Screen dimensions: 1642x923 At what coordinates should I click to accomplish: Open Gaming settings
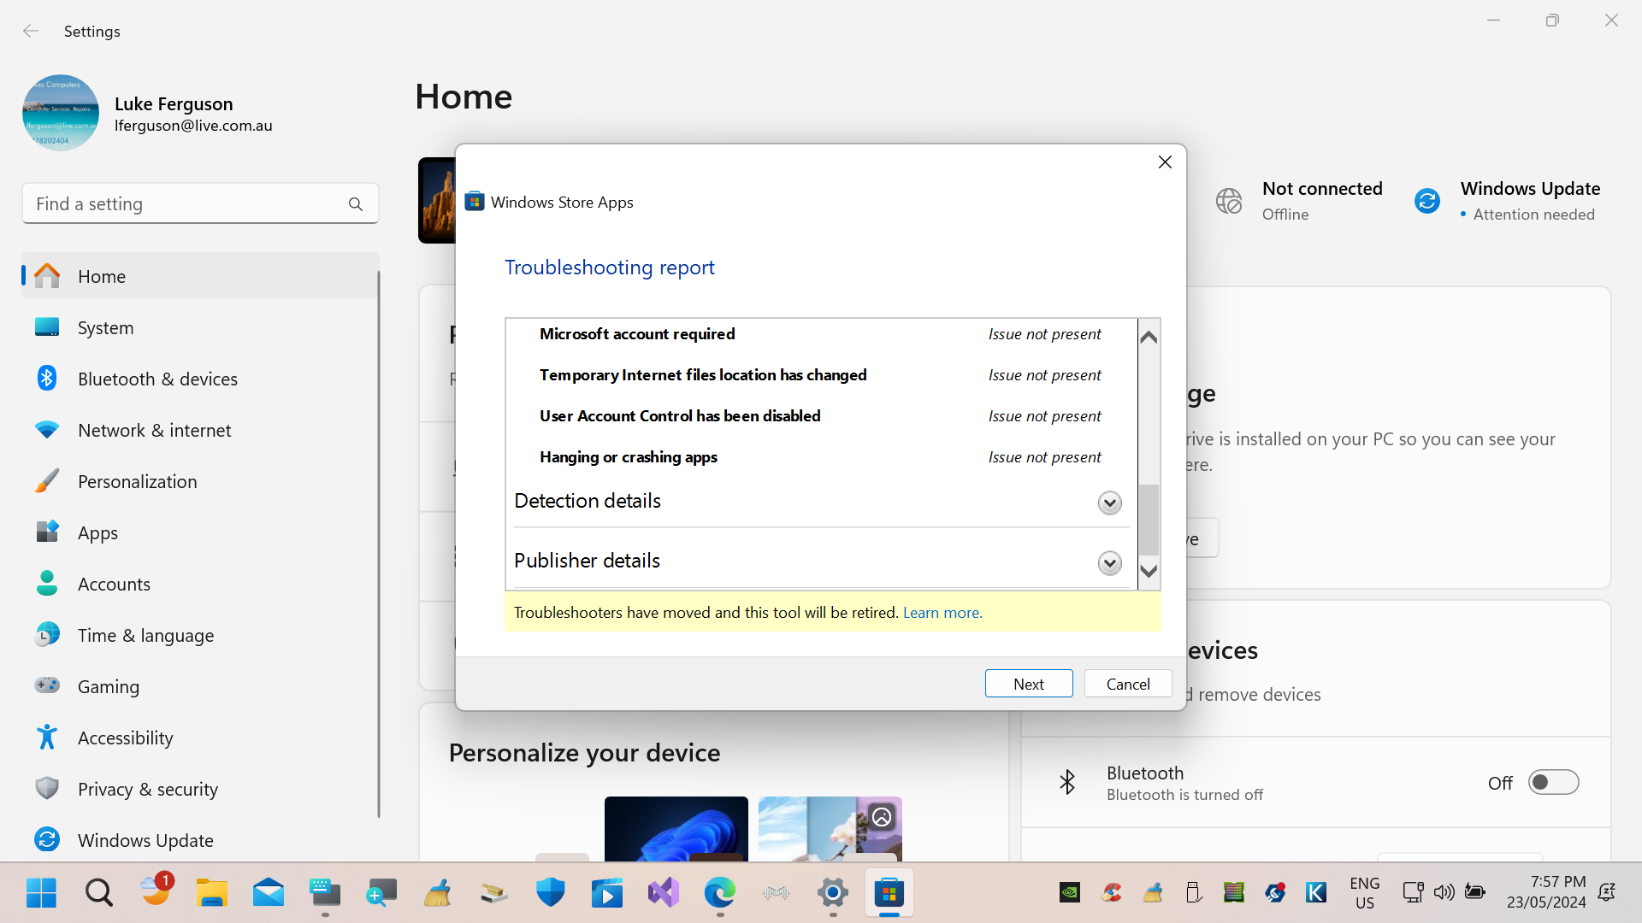tap(200, 686)
